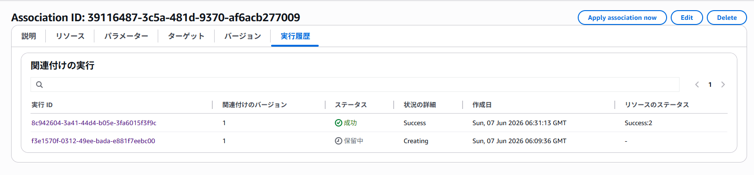Click the green 成功 check icon
The image size is (754, 175).
339,123
